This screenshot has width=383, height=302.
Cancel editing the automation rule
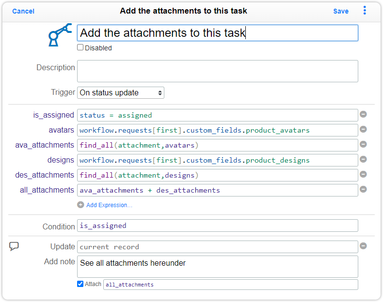[x=23, y=11]
